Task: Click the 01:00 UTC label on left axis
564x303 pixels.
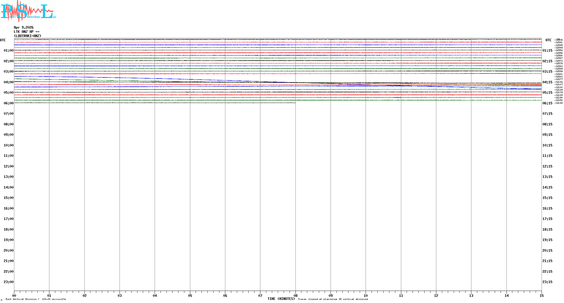Action: (8, 50)
